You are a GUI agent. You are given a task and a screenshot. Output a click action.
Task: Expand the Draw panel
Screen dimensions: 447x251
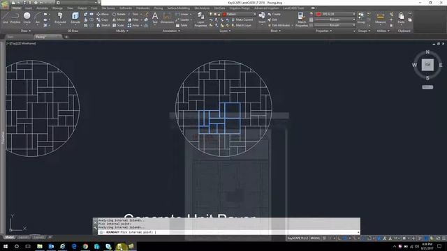click(x=26, y=31)
